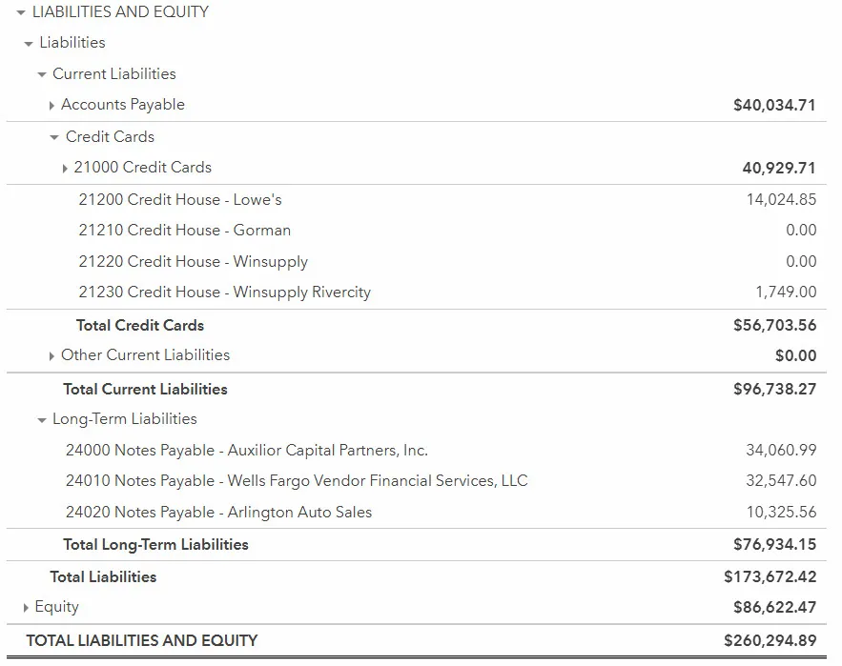Image resolution: width=842 pixels, height=666 pixels.
Task: Click 24020 Notes Payable - Arlington Auto Sales
Action: click(x=218, y=513)
